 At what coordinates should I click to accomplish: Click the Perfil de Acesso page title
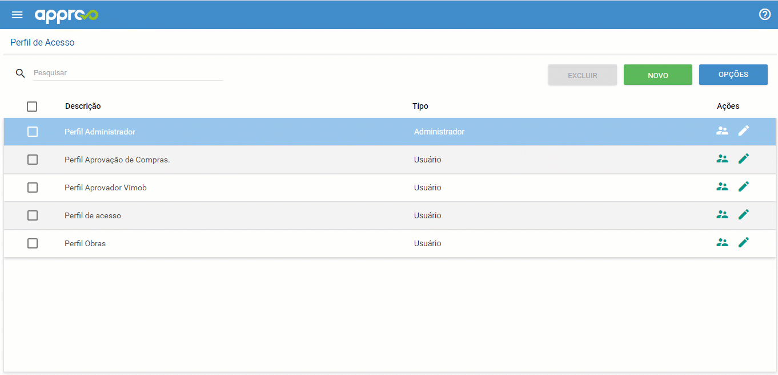(x=42, y=42)
